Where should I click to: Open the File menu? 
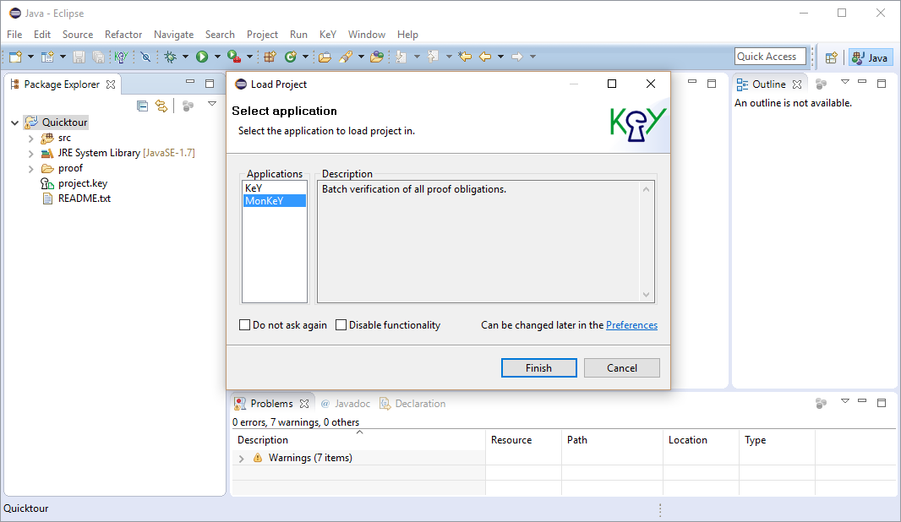(14, 35)
